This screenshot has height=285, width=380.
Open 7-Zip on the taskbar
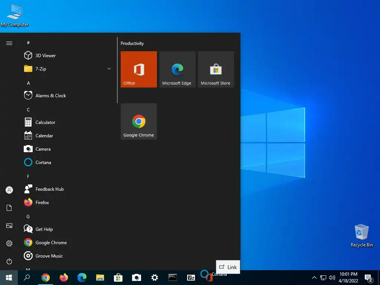(191, 278)
